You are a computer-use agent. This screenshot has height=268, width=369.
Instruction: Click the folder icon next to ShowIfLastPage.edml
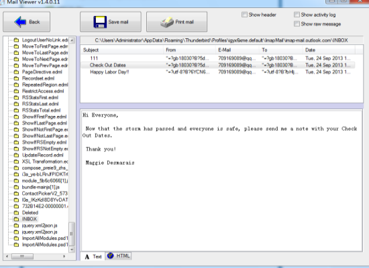coord(16,123)
